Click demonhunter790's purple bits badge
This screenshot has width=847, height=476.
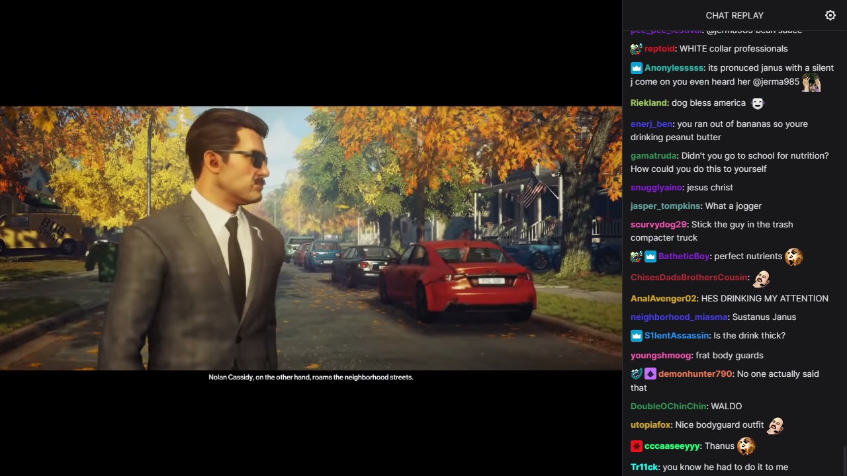[650, 374]
